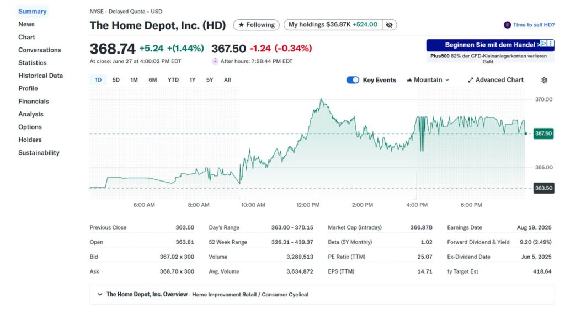Click the closing price 368.74
565x309 pixels.
(113, 49)
